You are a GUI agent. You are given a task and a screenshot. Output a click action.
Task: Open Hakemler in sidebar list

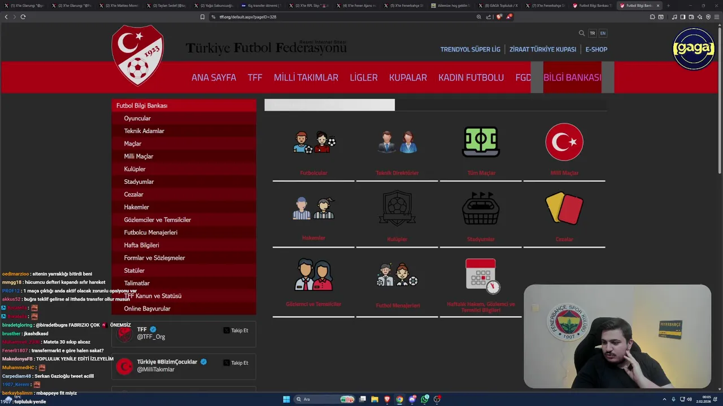point(184,207)
